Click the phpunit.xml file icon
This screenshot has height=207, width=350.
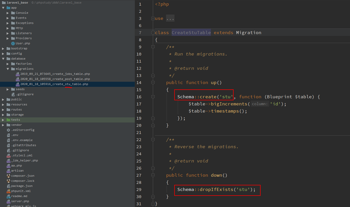coord(8,191)
